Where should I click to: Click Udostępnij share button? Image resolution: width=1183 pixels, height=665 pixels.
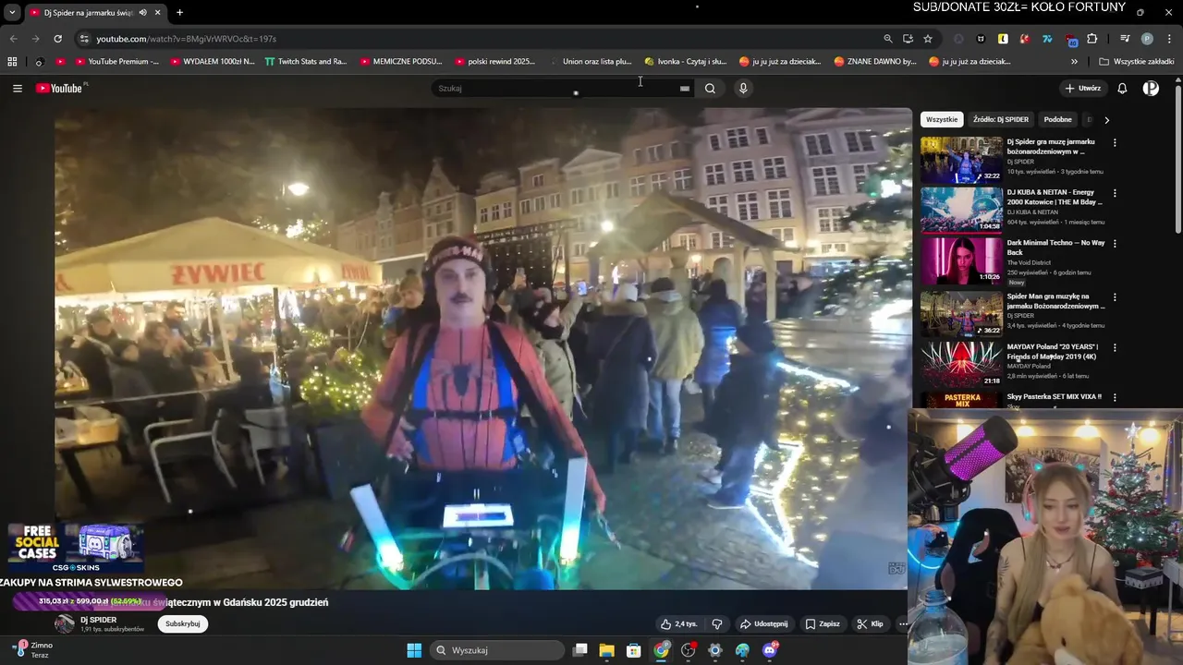point(763,624)
